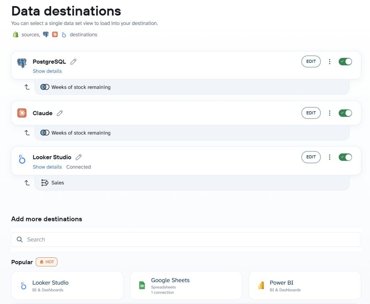Click the blend icon under Claude
370x304 pixels.
pos(45,133)
